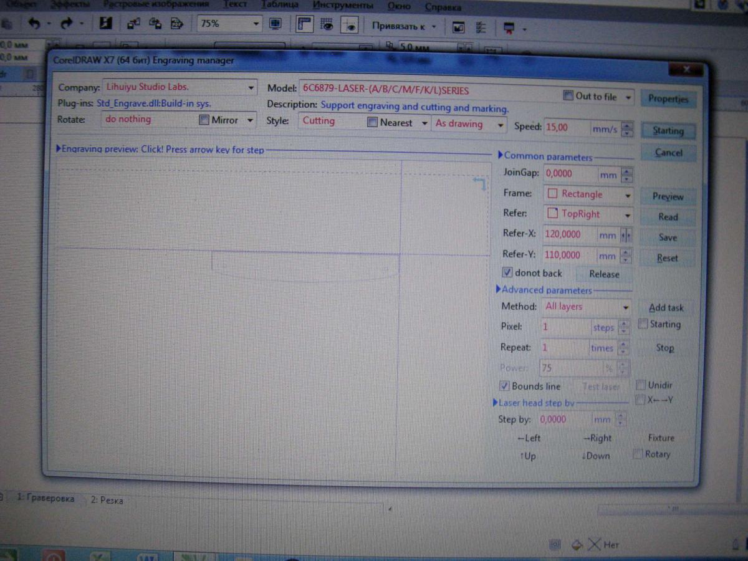Image resolution: width=748 pixels, height=561 pixels.
Task: Uncheck the Bounds line checkbox
Action: coord(505,386)
